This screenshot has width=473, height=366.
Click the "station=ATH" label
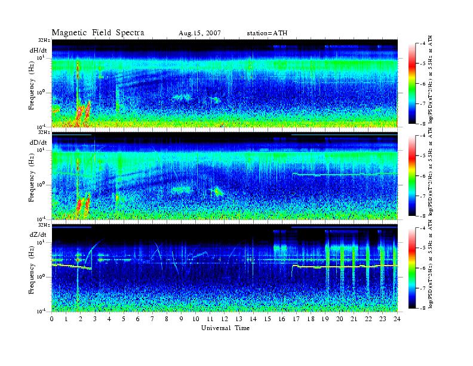[x=267, y=33]
